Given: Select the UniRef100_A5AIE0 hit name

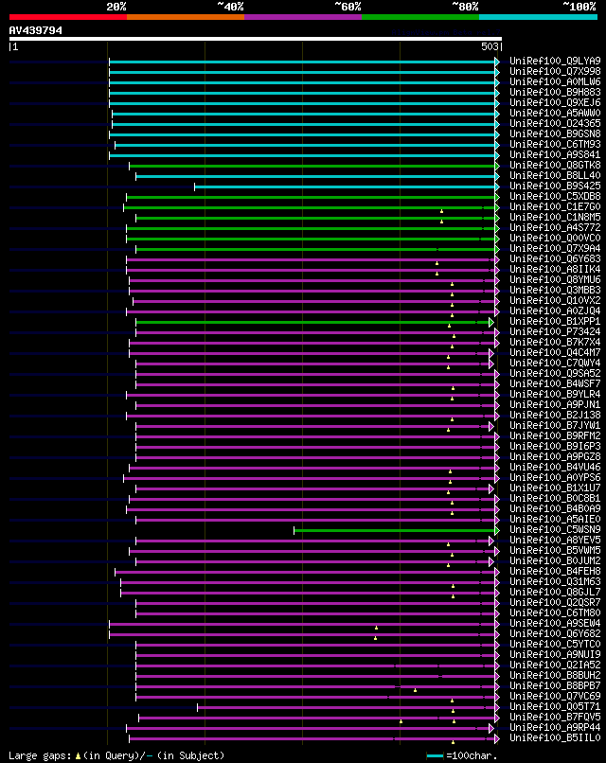Looking at the screenshot, I should click(555, 519).
